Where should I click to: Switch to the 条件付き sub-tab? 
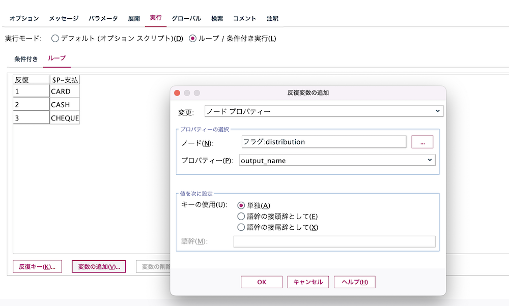point(24,59)
